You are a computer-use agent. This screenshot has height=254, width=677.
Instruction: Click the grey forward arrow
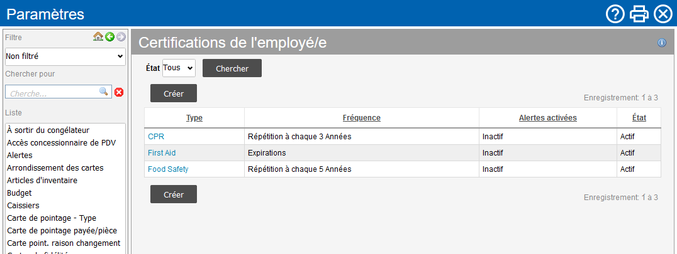[121, 37]
